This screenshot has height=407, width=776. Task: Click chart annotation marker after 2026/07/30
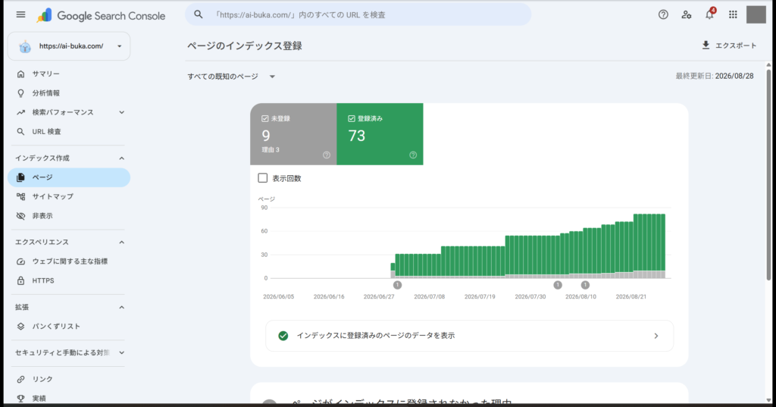(558, 285)
